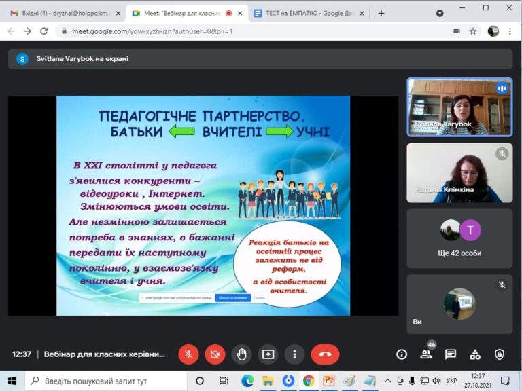Image resolution: width=522 pixels, height=391 pixels.
Task: Open the activities icon
Action: [475, 354]
